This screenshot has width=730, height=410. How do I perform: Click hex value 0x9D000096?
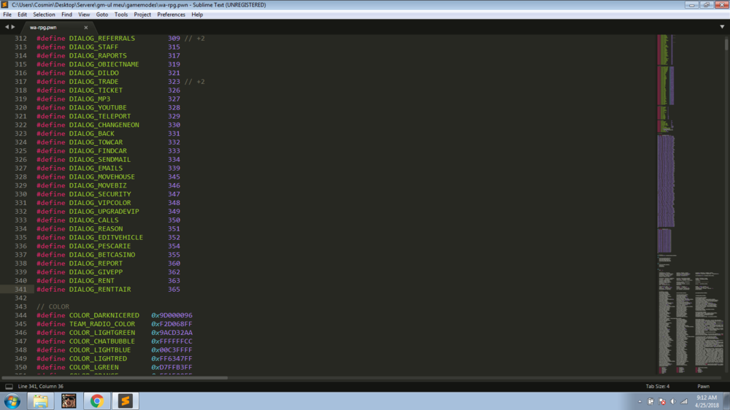(172, 316)
